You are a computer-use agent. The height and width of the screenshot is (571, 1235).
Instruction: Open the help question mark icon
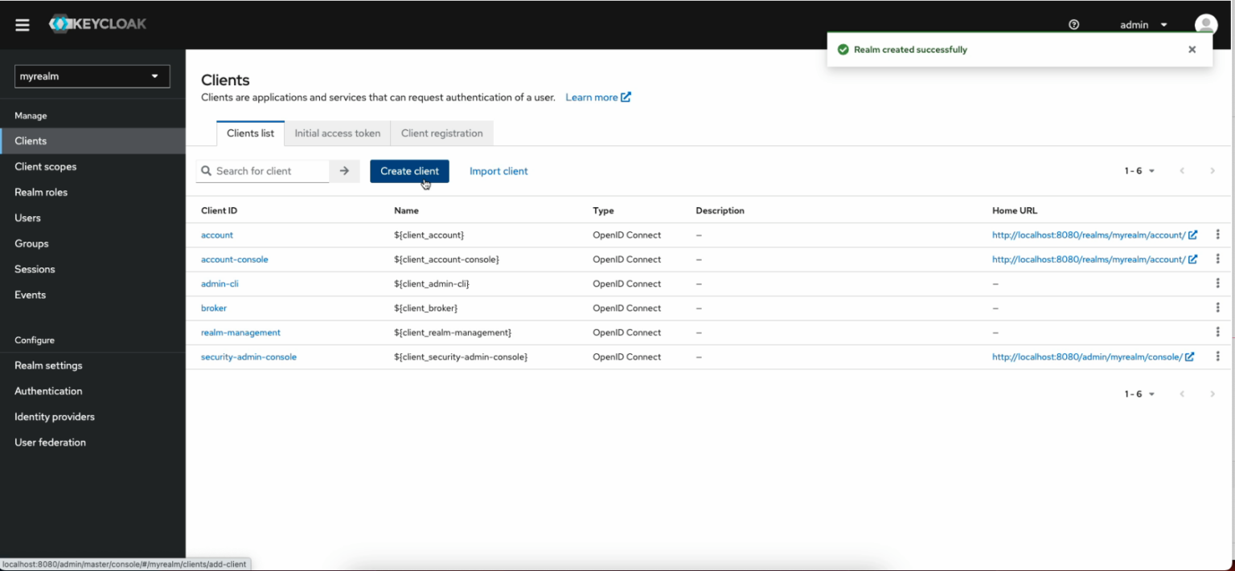(1073, 24)
